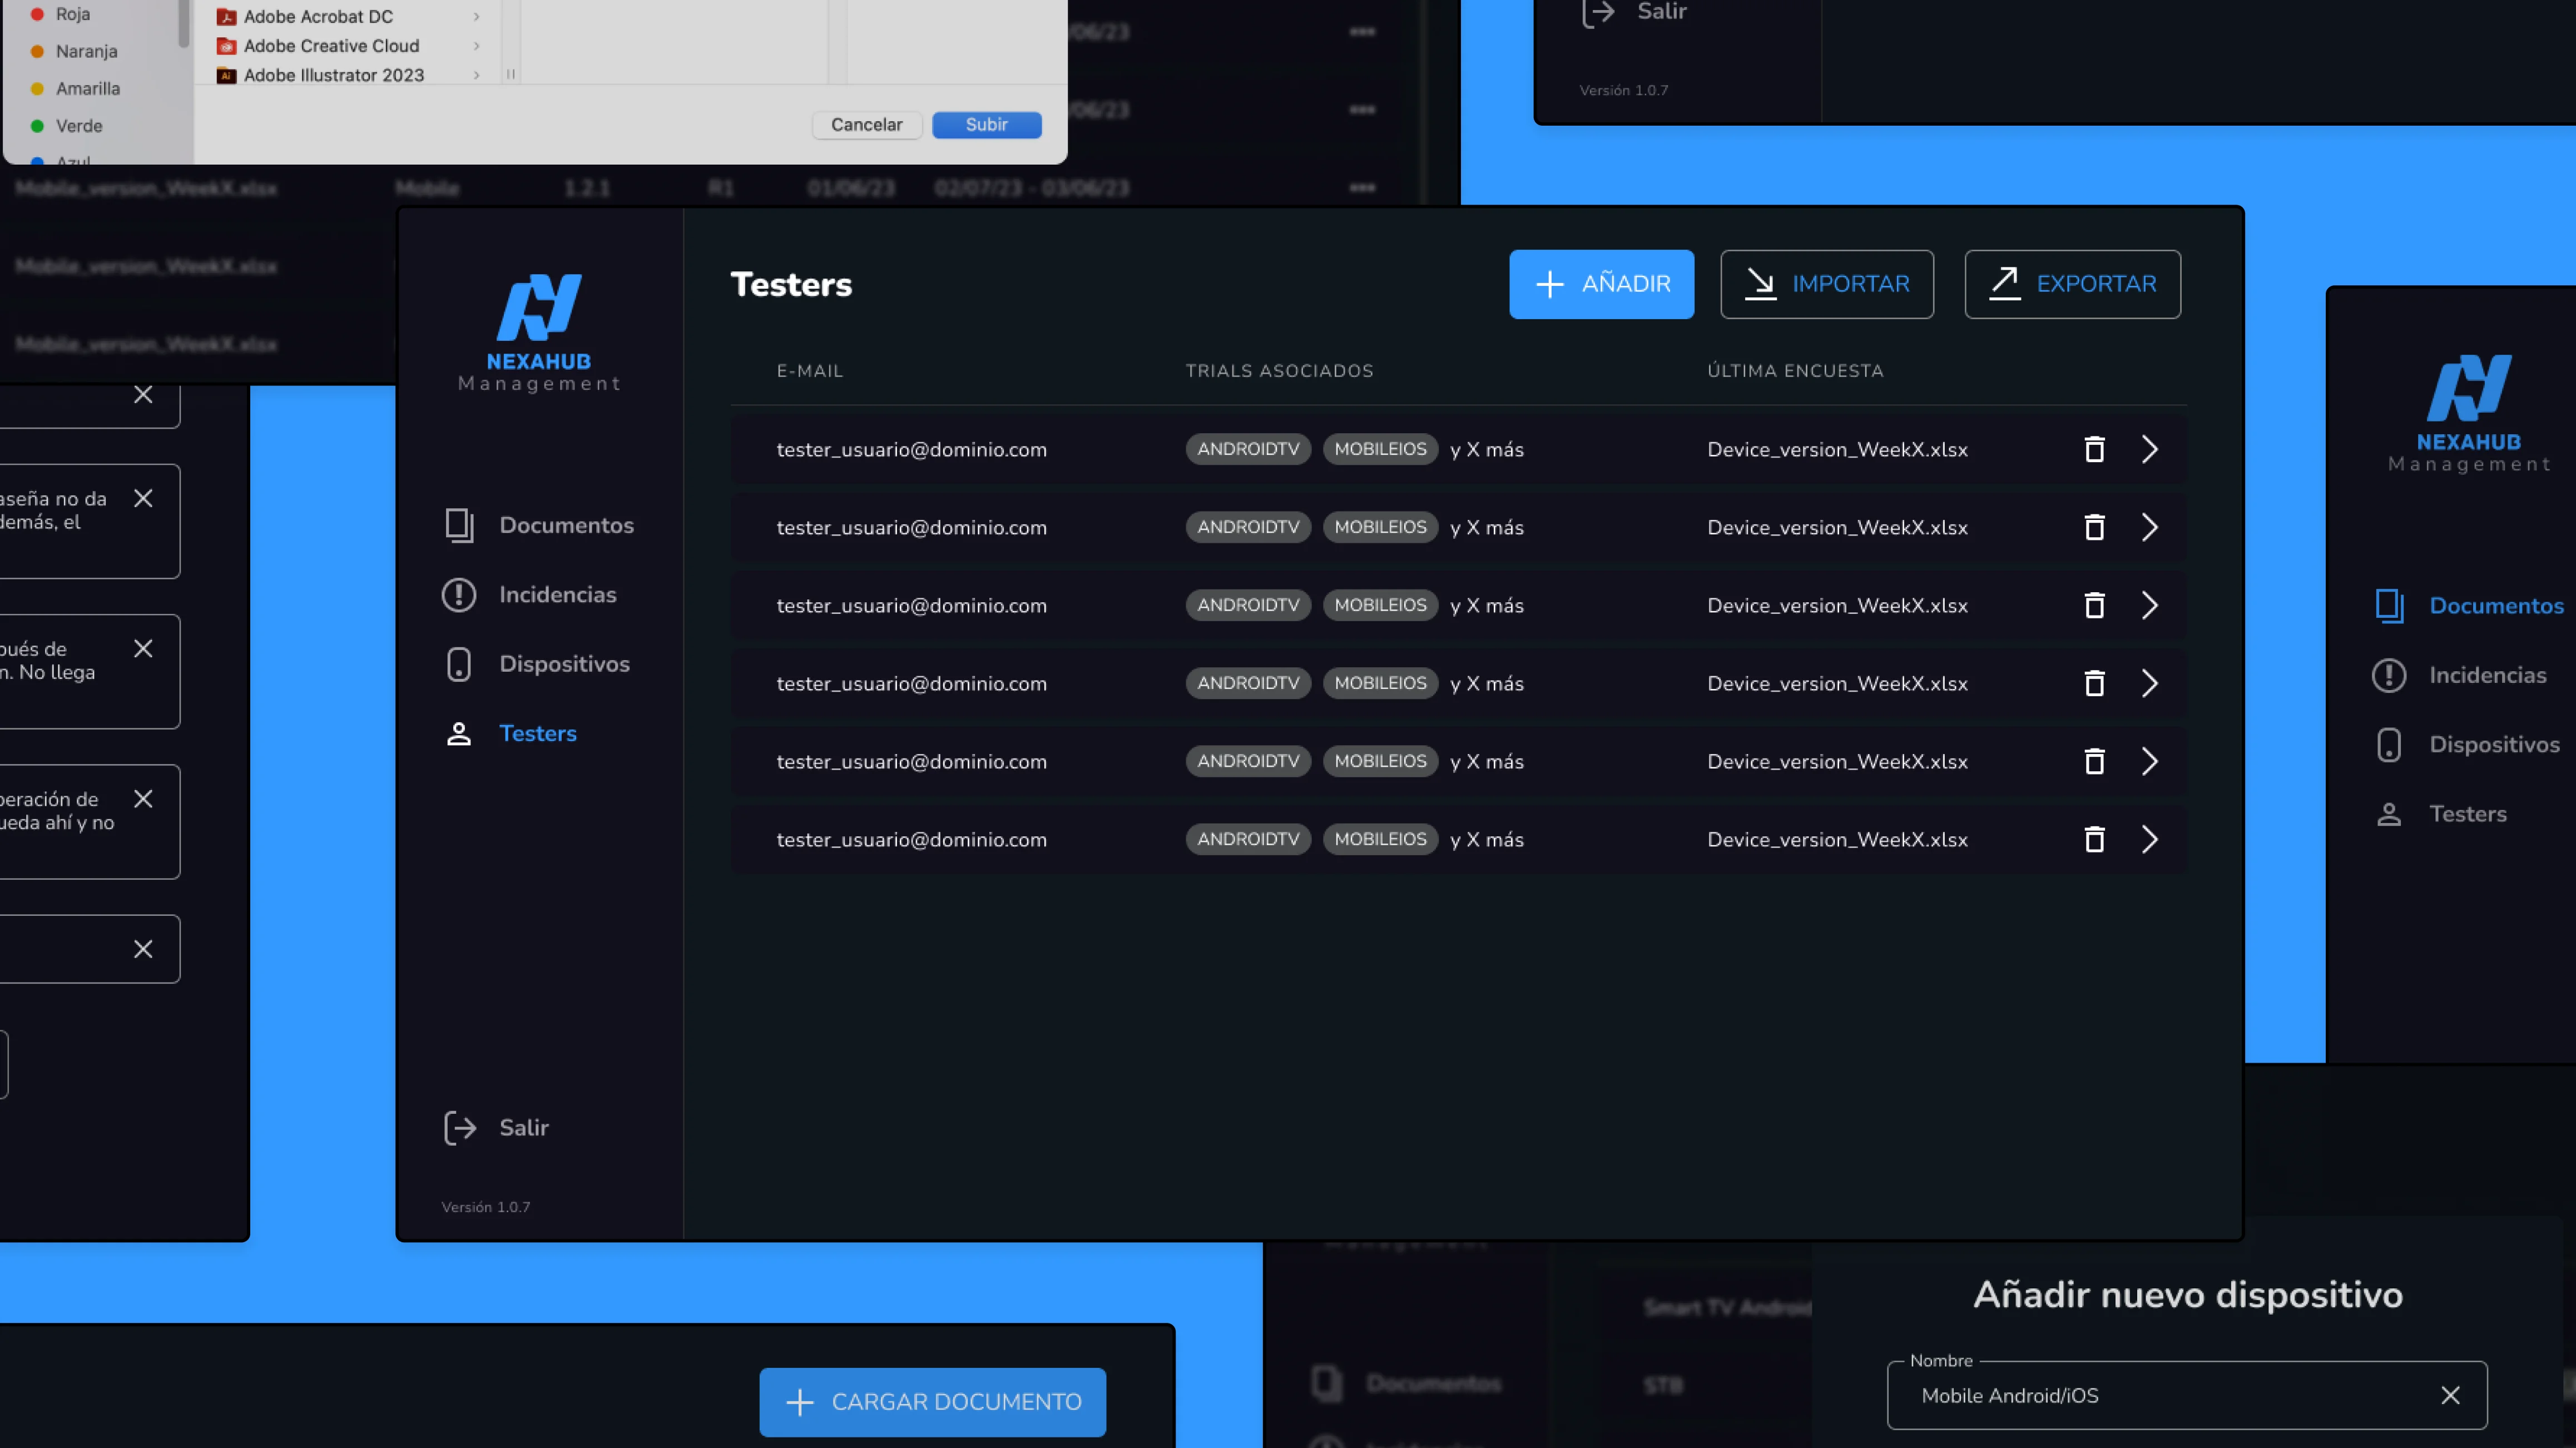Open fifth tester row details chevron
The image size is (2576, 1448).
coord(2149,761)
